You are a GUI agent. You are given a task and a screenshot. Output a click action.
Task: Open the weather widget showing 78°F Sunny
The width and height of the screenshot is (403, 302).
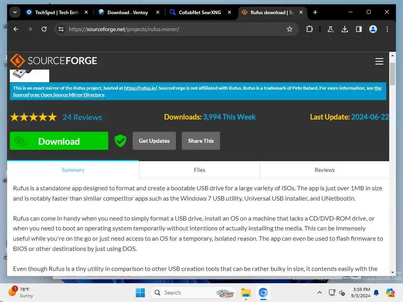21,293
